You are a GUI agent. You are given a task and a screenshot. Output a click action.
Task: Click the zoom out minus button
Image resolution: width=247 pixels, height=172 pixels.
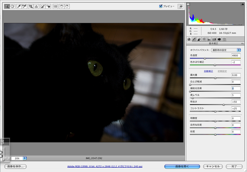6,158
